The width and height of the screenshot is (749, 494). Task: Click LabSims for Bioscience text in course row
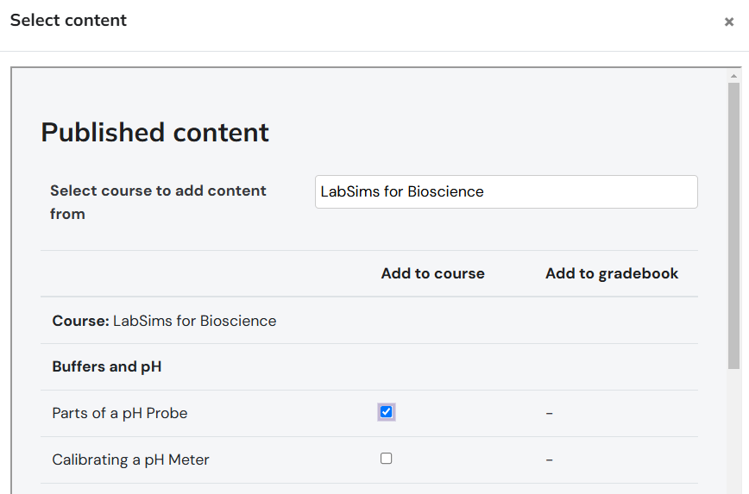[195, 321]
